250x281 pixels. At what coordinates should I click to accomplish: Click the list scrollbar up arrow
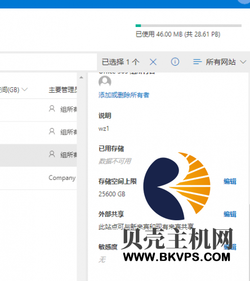click(x=81, y=78)
